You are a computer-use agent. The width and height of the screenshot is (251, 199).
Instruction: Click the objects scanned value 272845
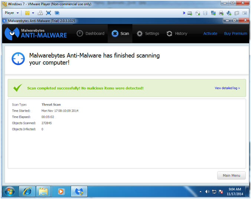point(46,123)
